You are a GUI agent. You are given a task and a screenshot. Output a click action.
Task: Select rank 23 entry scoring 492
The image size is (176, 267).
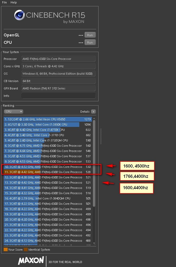point(48,235)
